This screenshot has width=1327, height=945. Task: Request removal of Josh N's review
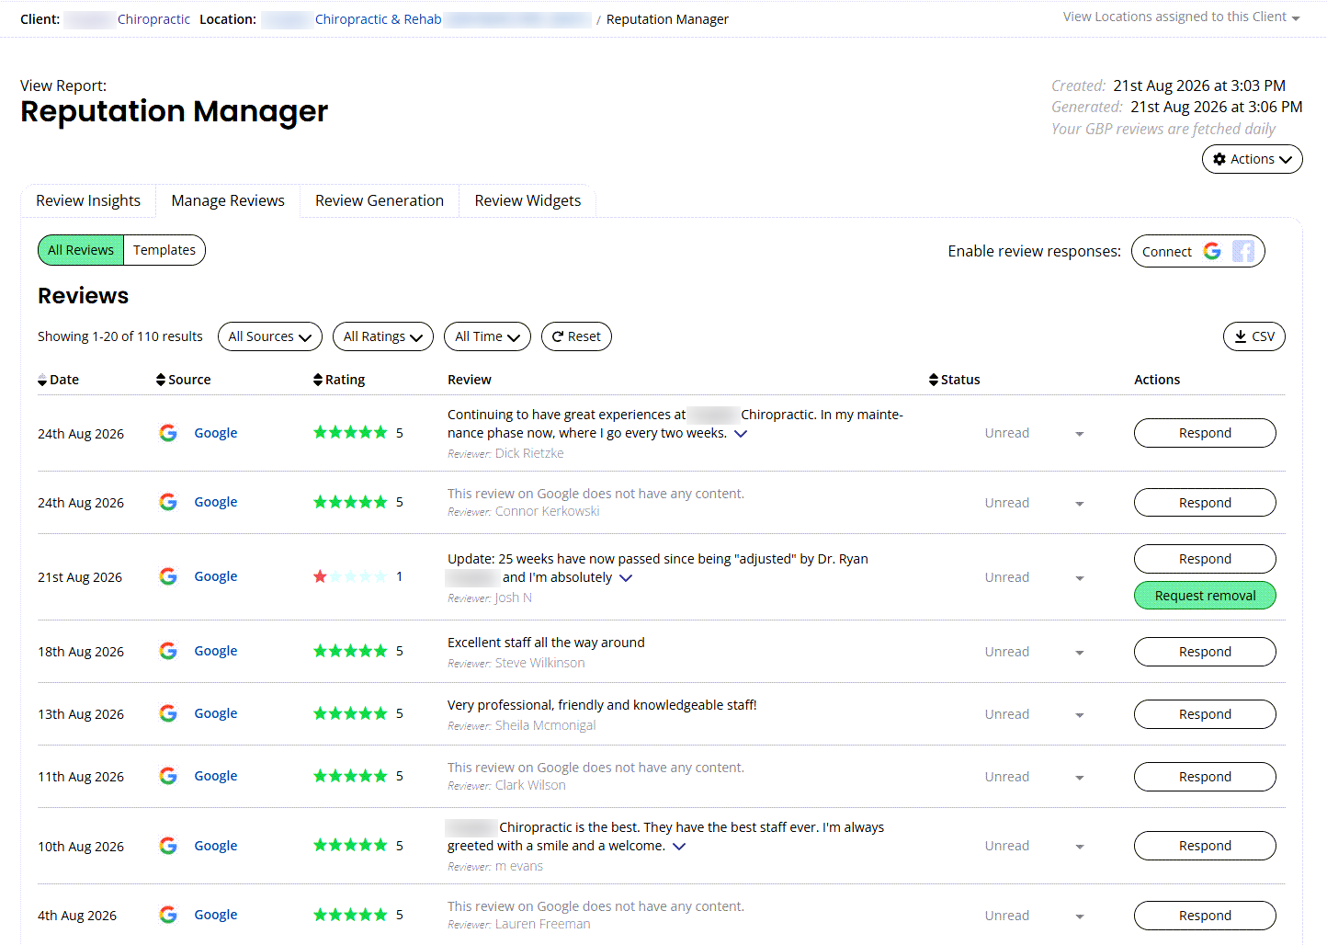click(x=1205, y=596)
